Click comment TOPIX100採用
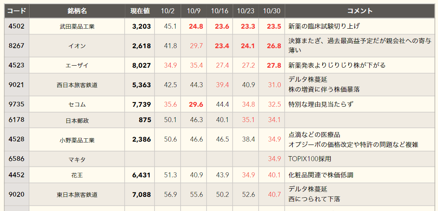This screenshot has height=211, width=438. [309, 159]
